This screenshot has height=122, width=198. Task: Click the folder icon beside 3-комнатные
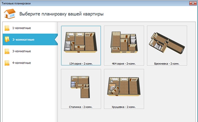(7, 51)
